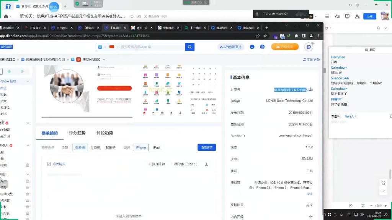The width and height of the screenshot is (392, 220).
Task: Click the headset support icon in header
Action: [262, 47]
